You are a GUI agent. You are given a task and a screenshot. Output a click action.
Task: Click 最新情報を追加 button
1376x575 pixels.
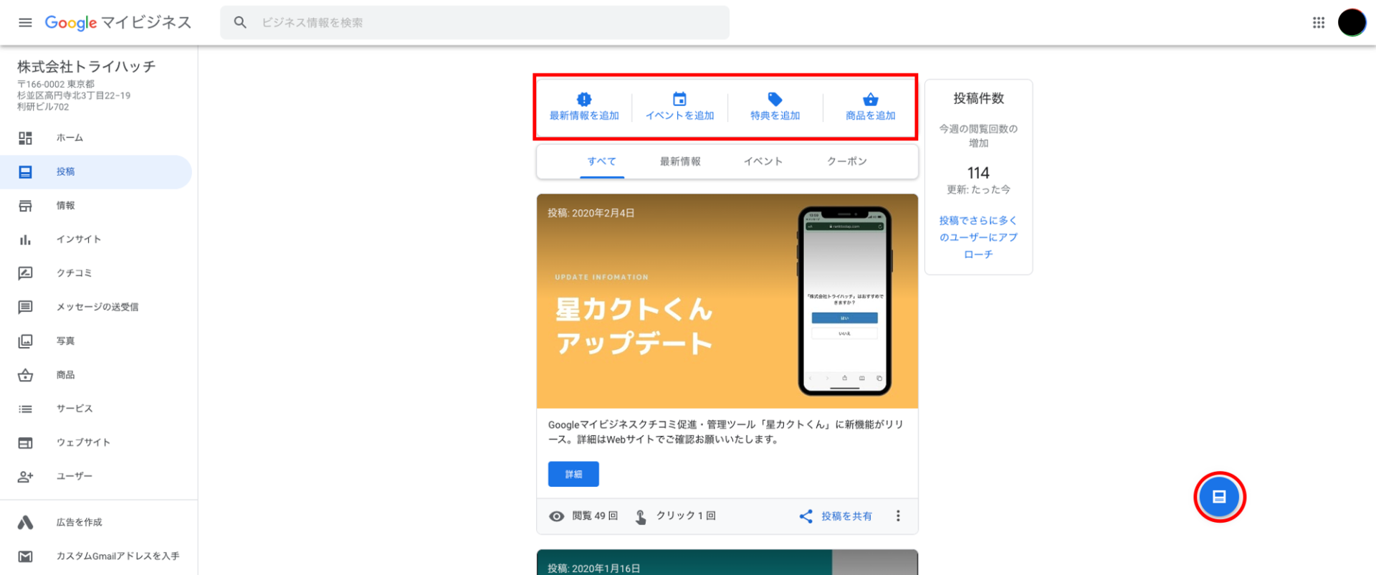584,107
